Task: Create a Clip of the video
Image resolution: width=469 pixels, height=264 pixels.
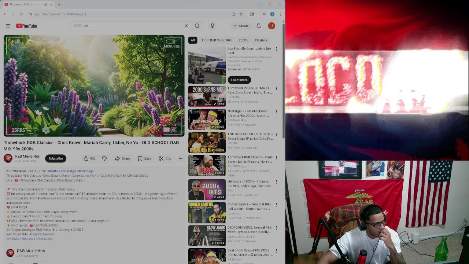Action: (165, 158)
